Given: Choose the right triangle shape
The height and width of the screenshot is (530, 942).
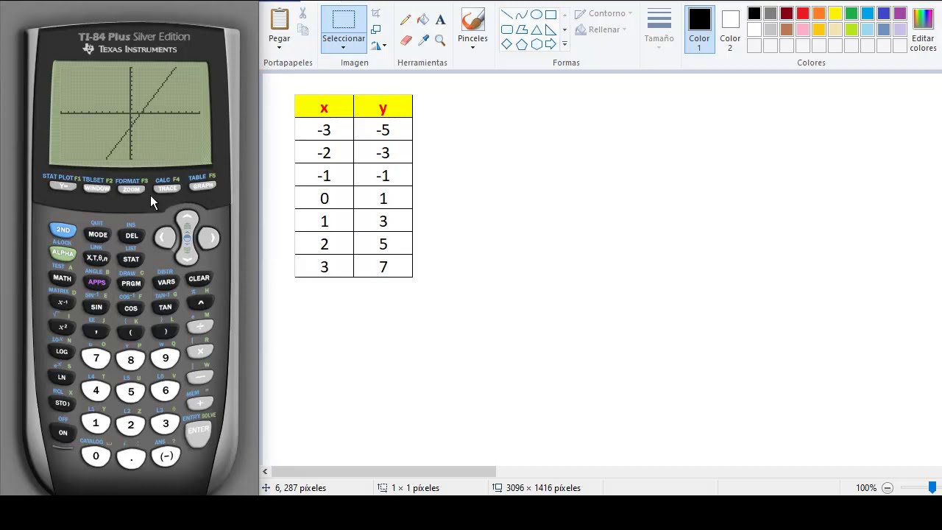Looking at the screenshot, I should coord(550,29).
